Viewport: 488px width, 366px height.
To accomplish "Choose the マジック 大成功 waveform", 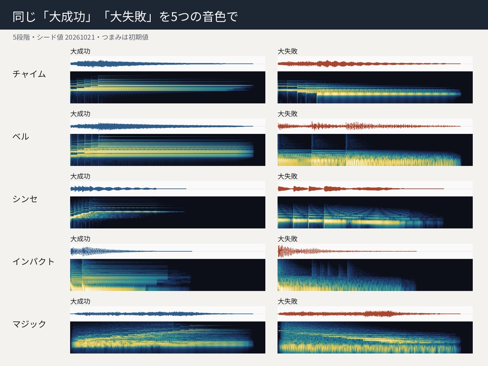I will [x=168, y=314].
